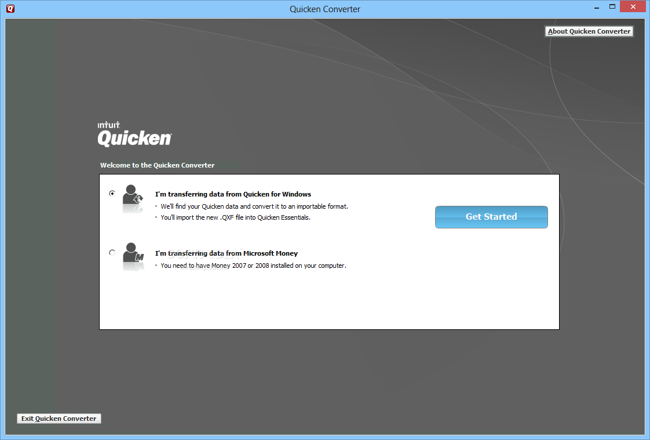Close the Quicken Converter window
The width and height of the screenshot is (650, 440).
coord(633,6)
